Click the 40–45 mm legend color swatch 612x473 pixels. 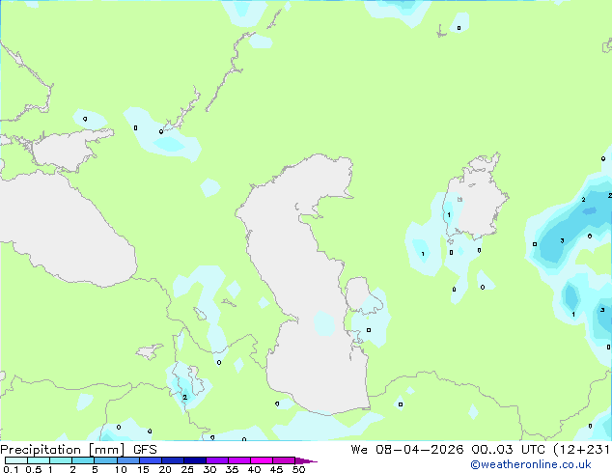click(x=262, y=460)
